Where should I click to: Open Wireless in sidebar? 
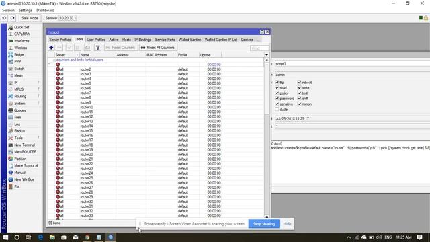tap(20, 48)
